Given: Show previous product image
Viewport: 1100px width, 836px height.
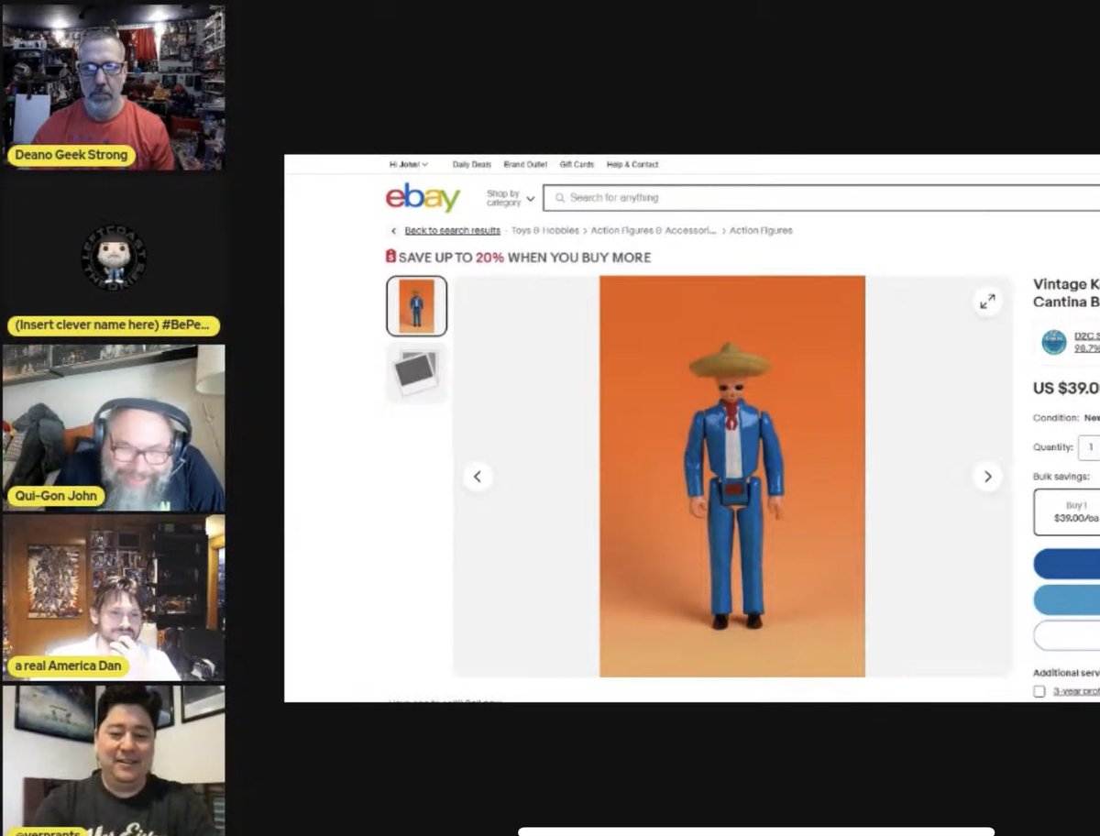Looking at the screenshot, I should pyautogui.click(x=477, y=477).
